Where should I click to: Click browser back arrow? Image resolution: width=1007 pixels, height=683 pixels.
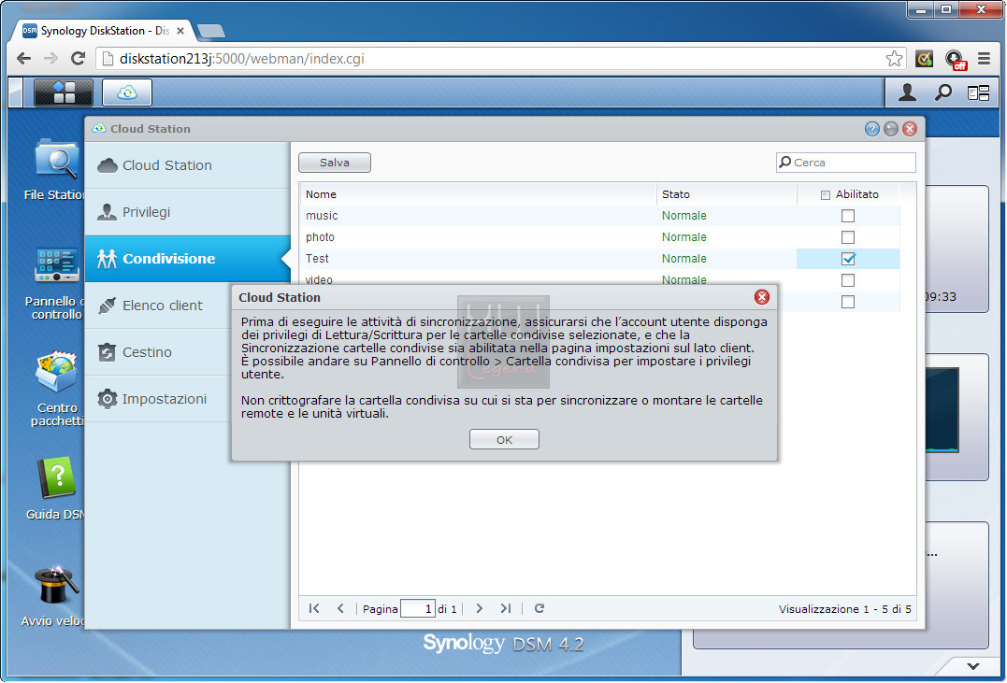(23, 59)
